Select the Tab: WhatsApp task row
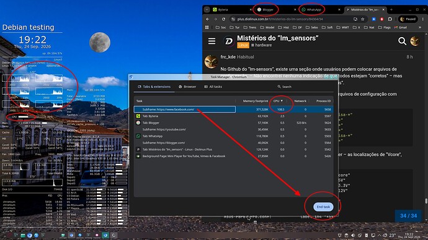Image resolution: width=428 pixels, height=240 pixels. (x=234, y=136)
